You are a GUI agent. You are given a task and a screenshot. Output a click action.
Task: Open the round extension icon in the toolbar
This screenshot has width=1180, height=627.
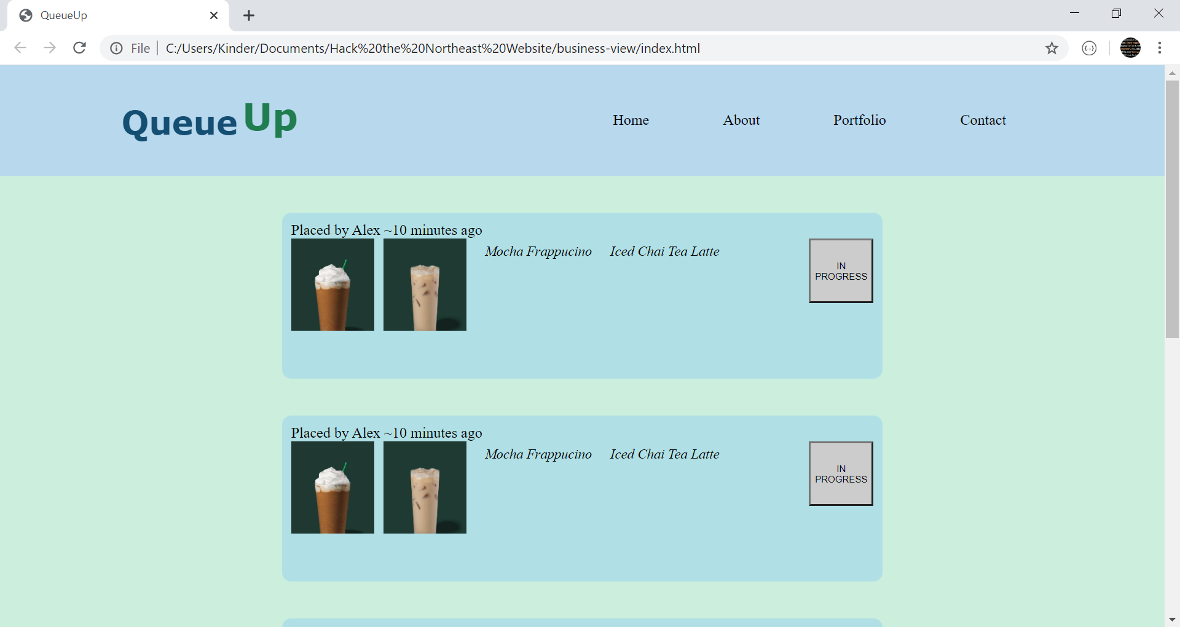1089,48
